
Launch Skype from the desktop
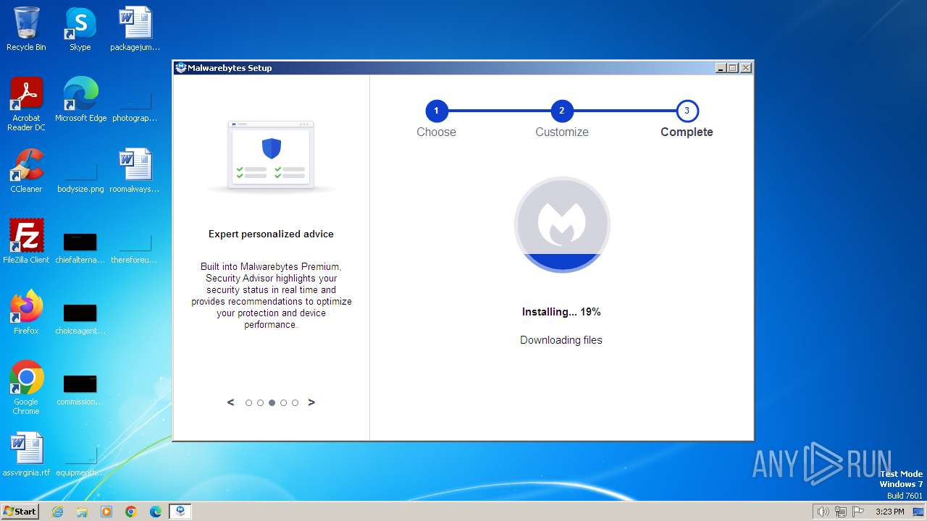(x=80, y=29)
